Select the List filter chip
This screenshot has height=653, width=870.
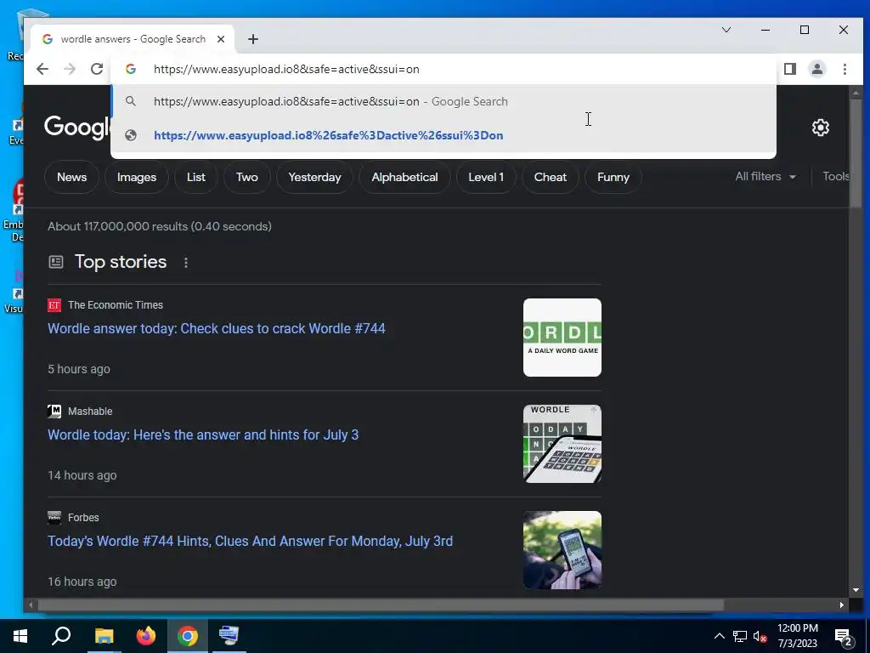click(x=196, y=177)
